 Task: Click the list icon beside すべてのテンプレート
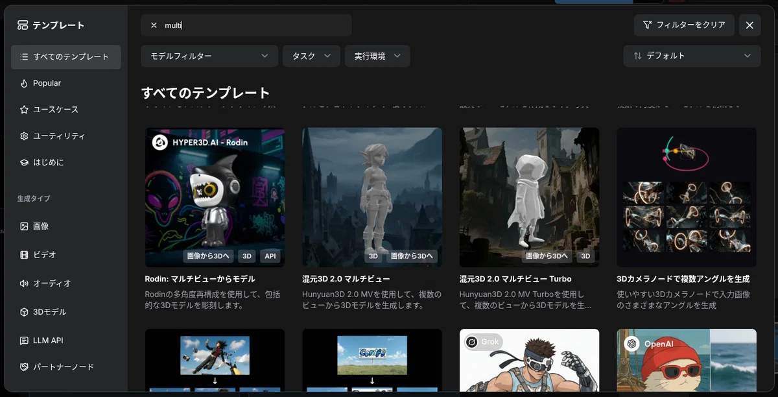[24, 56]
